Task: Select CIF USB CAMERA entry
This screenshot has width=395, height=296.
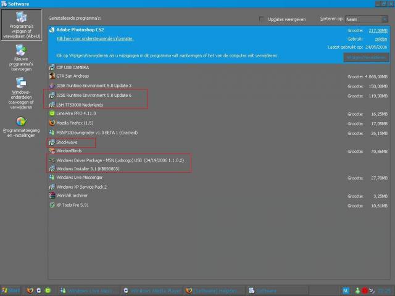Action: (x=218, y=67)
